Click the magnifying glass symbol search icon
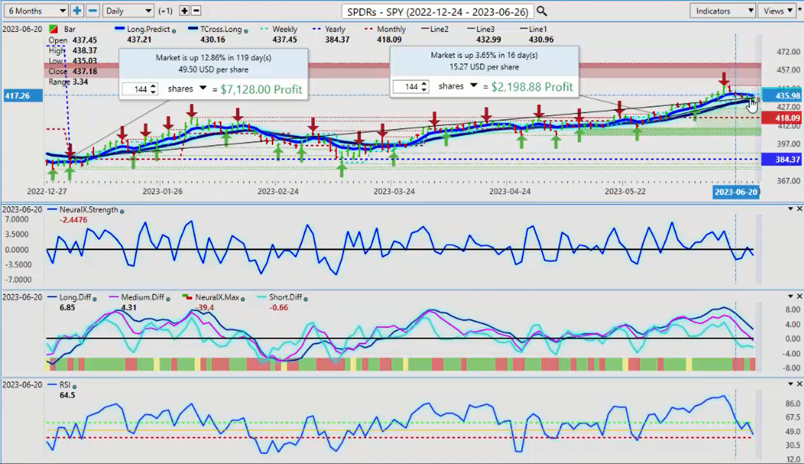 click(x=541, y=11)
